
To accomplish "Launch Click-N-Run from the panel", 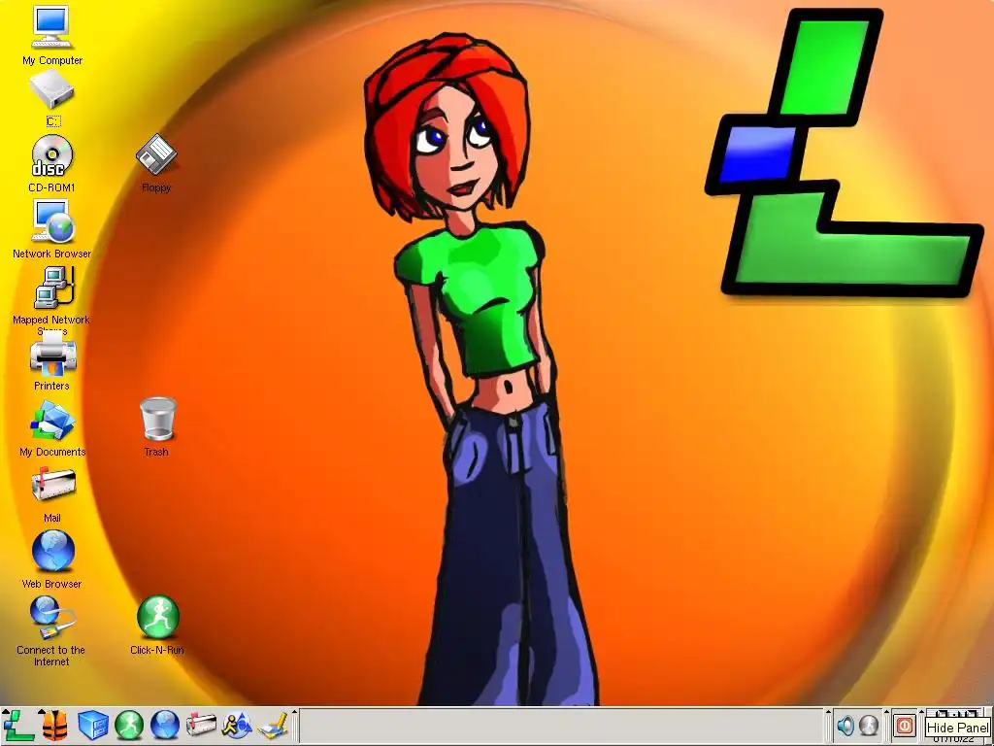I will [x=129, y=726].
